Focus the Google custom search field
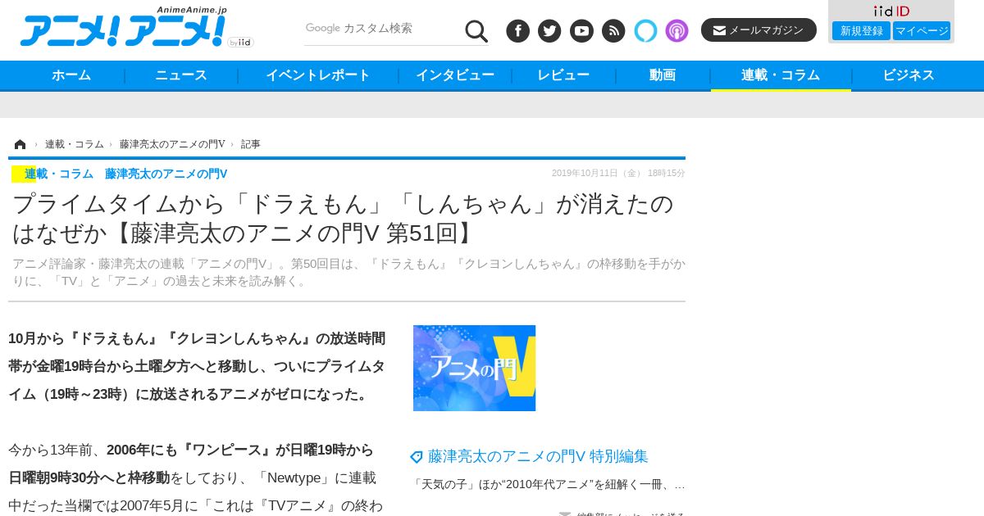This screenshot has height=516, width=984. pos(382,29)
